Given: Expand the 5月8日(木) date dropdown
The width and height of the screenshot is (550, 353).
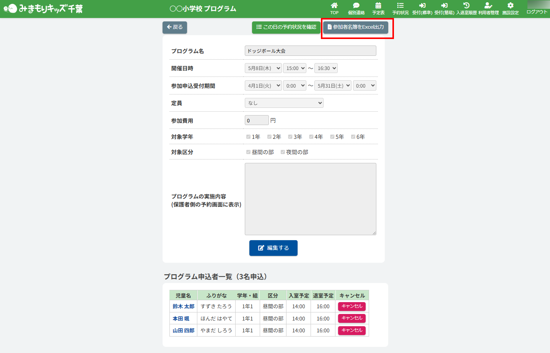Looking at the screenshot, I should pyautogui.click(x=263, y=68).
